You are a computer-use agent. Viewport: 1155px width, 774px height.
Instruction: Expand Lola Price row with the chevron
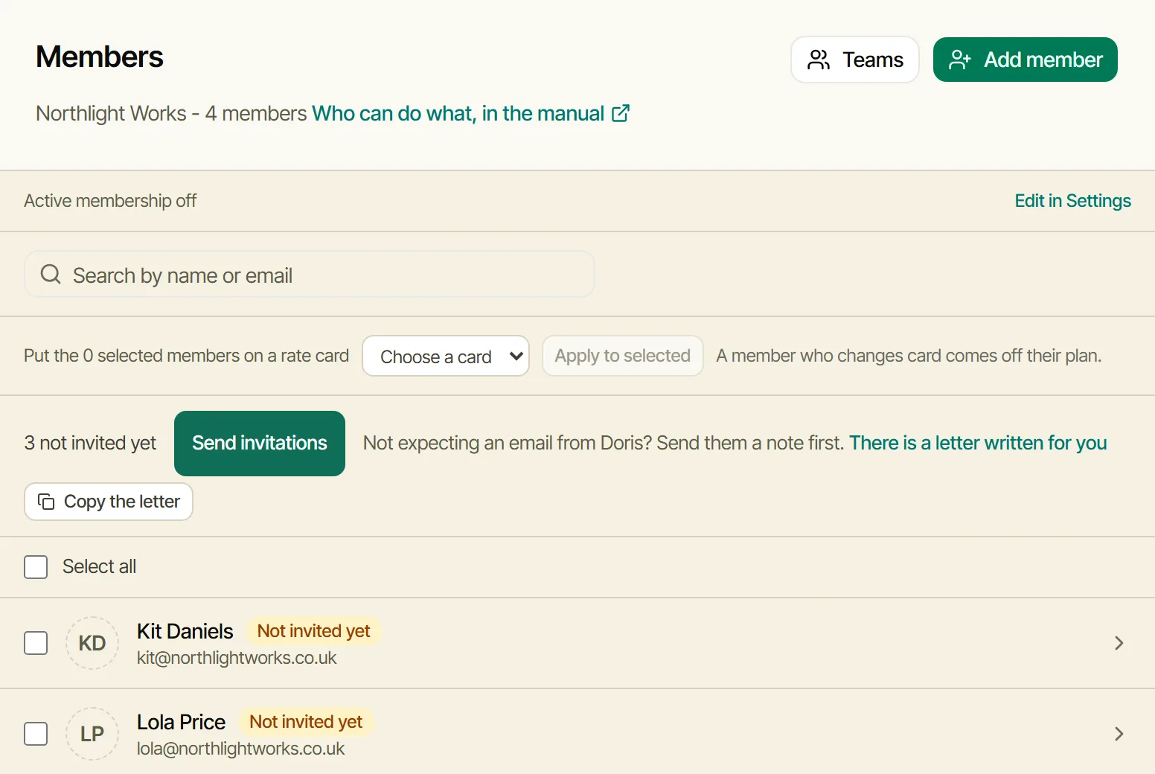click(1119, 734)
